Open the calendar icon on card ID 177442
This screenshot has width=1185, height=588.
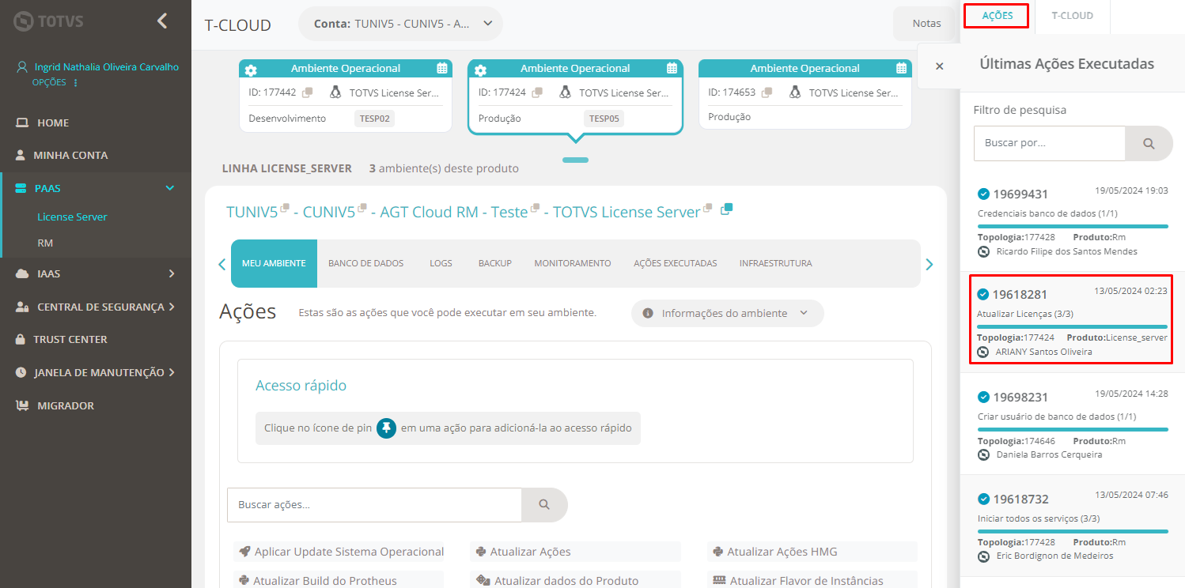point(442,68)
